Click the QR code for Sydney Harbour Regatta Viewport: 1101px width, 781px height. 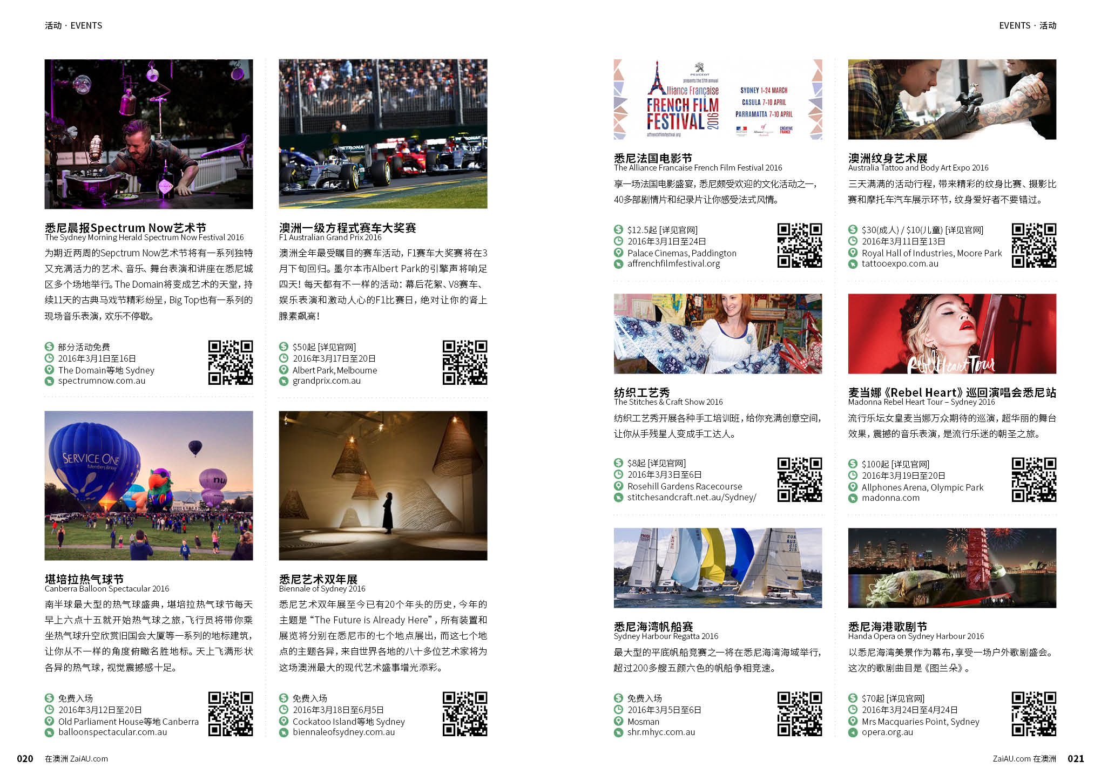(800, 714)
